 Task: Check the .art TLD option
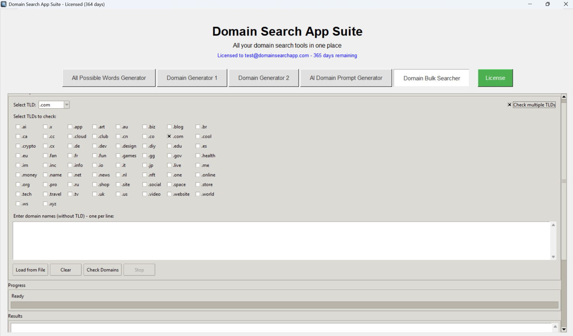(x=94, y=127)
